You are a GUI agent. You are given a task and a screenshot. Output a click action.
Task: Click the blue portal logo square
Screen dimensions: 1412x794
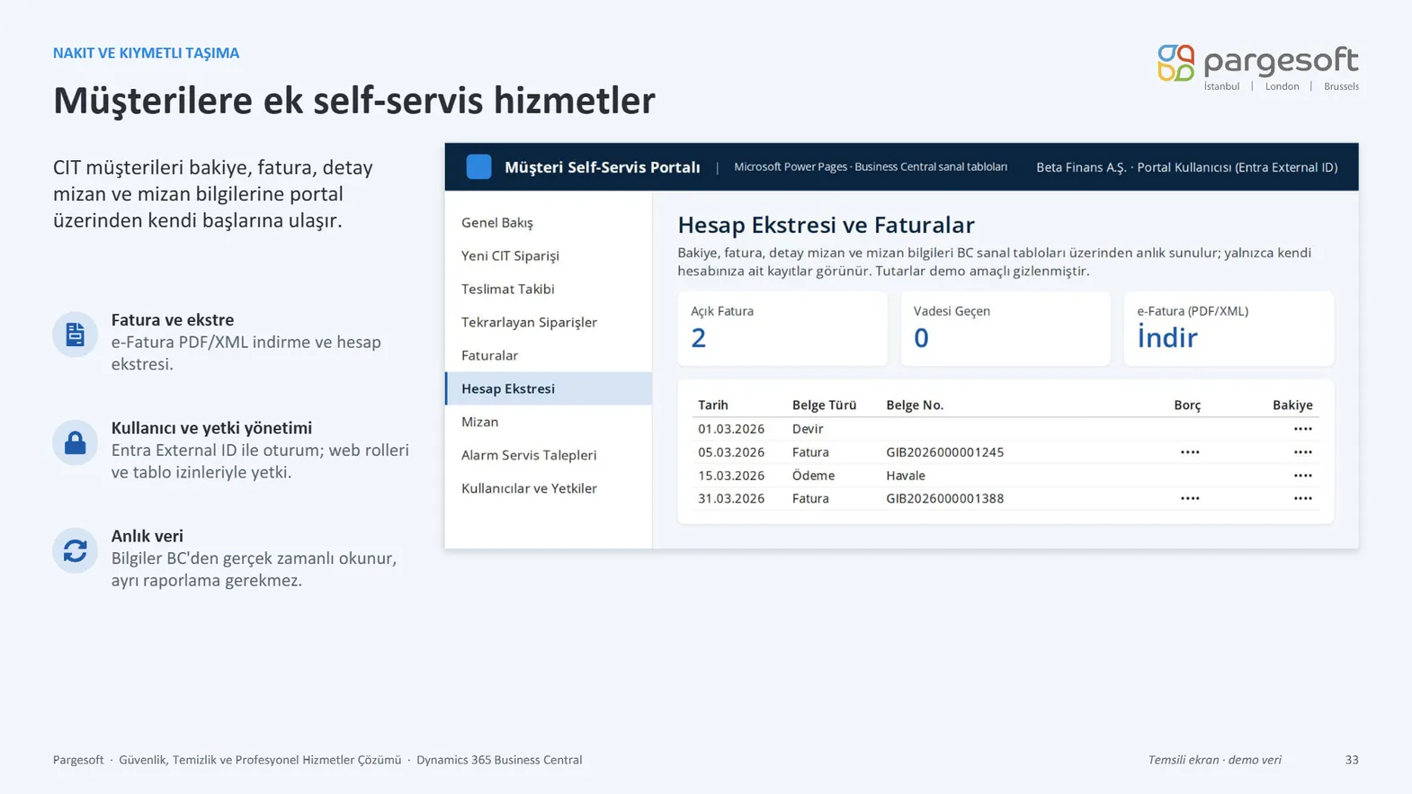tap(478, 166)
